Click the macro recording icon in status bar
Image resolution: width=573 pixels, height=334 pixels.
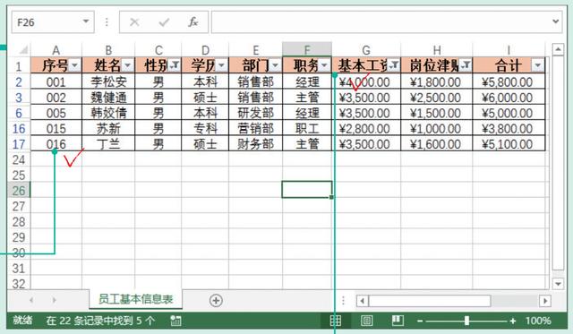pyautogui.click(x=175, y=321)
